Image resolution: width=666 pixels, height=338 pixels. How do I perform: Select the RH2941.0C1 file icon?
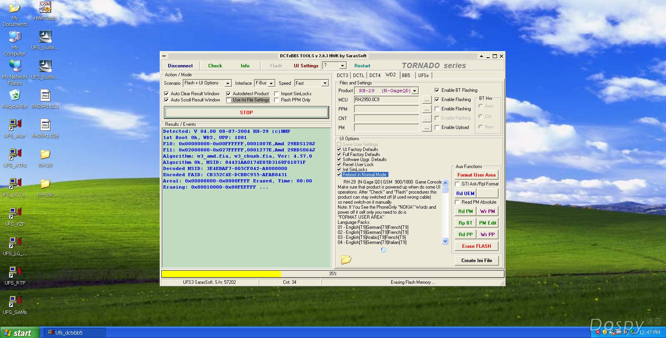(45, 99)
